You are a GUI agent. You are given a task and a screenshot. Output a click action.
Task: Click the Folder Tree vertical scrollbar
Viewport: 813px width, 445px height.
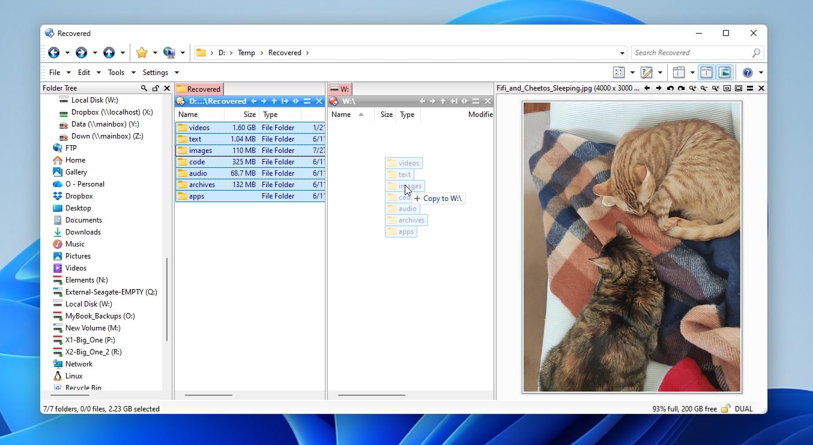coord(167,299)
